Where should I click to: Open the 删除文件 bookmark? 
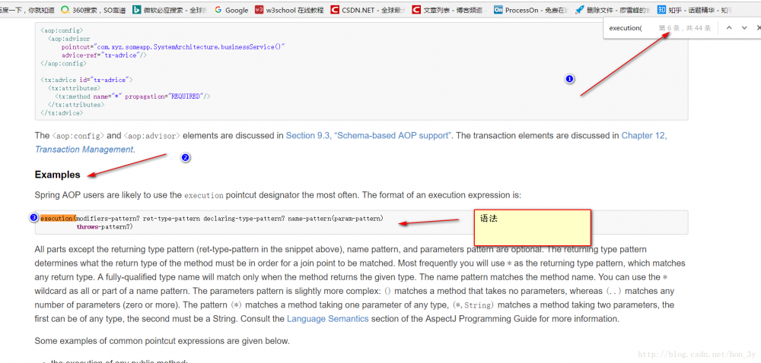(612, 10)
